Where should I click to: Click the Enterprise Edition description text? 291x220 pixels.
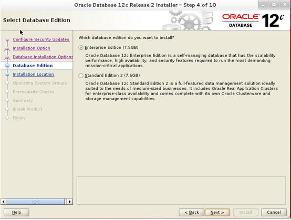[x=181, y=61]
